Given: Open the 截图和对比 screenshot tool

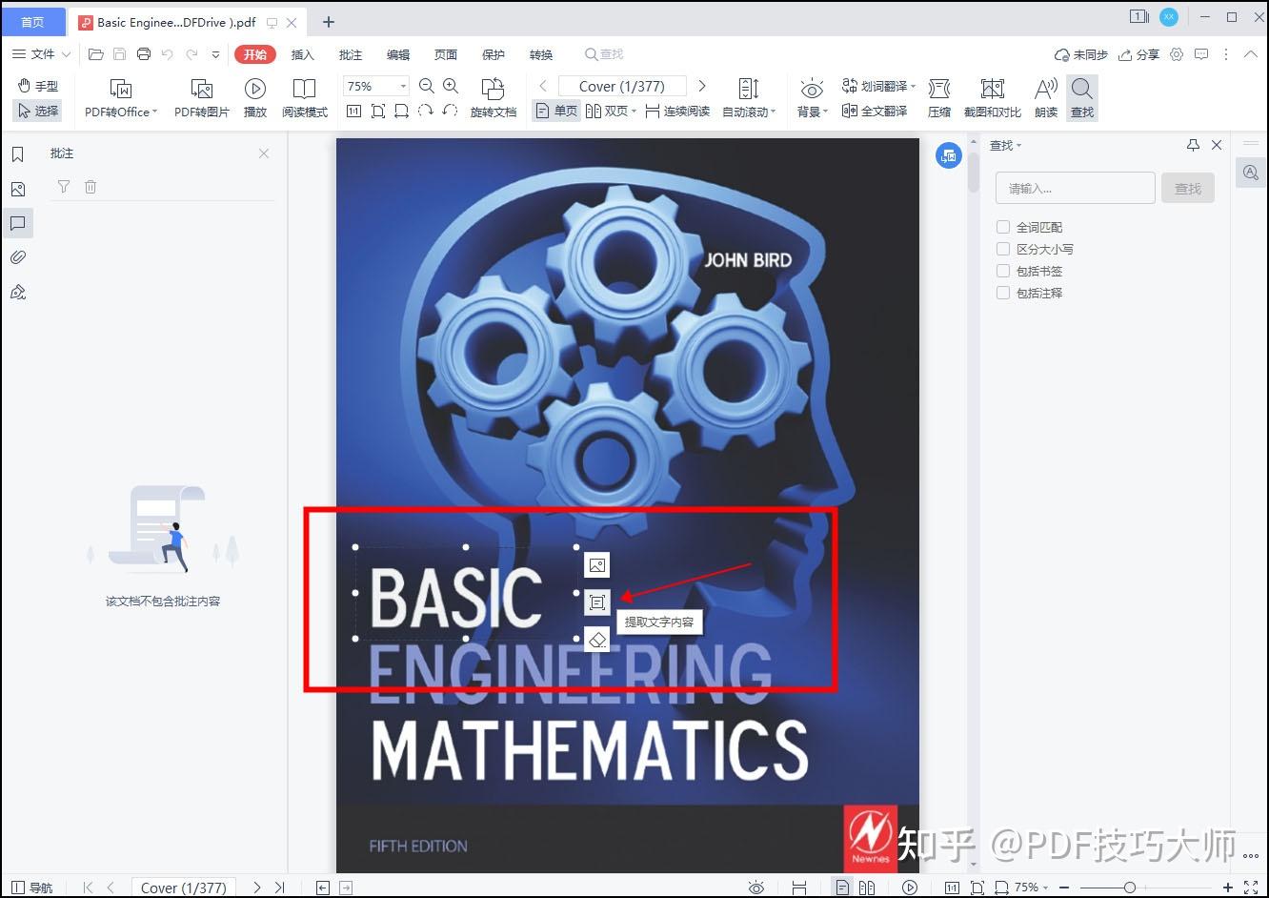Looking at the screenshot, I should click(992, 97).
